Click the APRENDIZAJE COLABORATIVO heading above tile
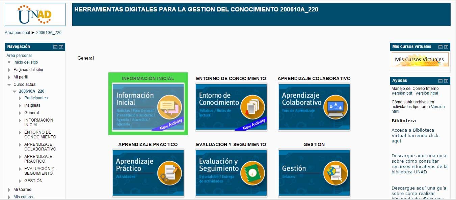Image resolution: width=456 pixels, height=200 pixels. coord(314,78)
